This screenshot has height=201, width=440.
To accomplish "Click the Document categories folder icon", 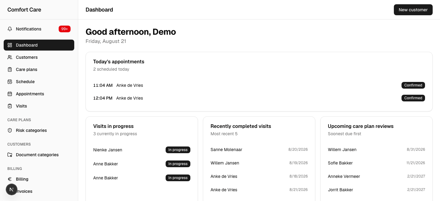I will pos(10,155).
